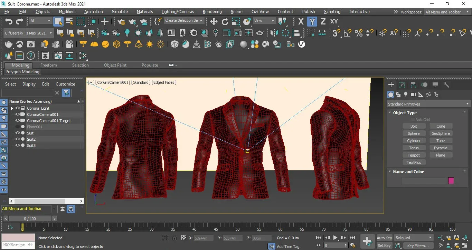Open selection filter All dropdown
This screenshot has width=472, height=250.
pos(40,21)
